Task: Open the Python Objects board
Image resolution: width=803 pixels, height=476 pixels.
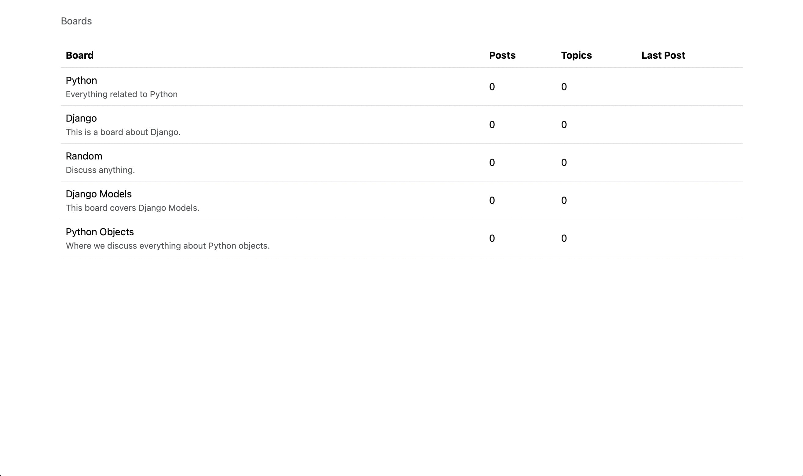Action: pyautogui.click(x=100, y=232)
